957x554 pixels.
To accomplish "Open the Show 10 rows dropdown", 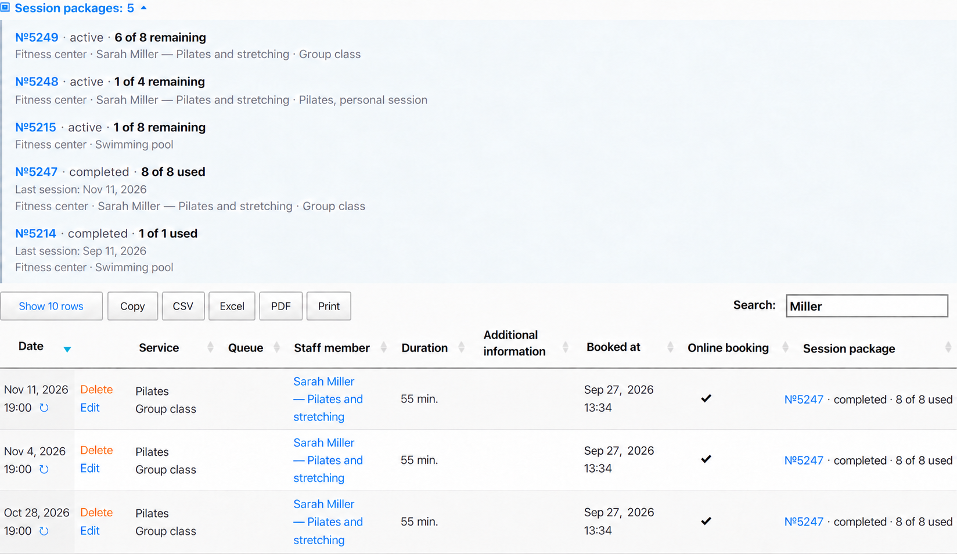I will (51, 306).
